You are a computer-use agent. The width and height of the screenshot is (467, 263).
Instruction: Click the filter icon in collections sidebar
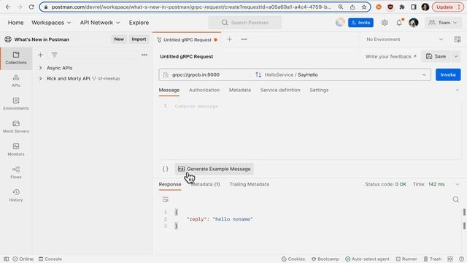click(54, 55)
